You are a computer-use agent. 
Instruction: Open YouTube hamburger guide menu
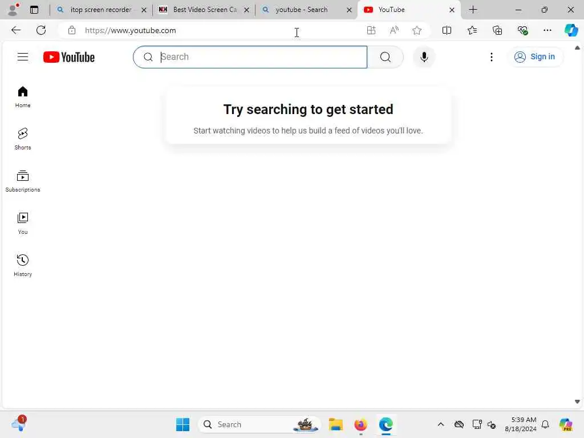pyautogui.click(x=23, y=57)
